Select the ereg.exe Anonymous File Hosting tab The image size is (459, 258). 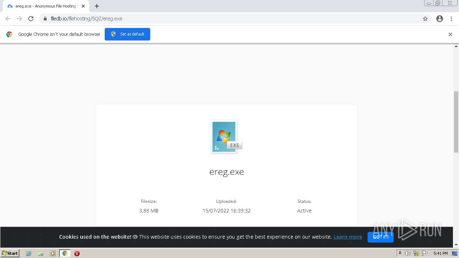pyautogui.click(x=46, y=6)
